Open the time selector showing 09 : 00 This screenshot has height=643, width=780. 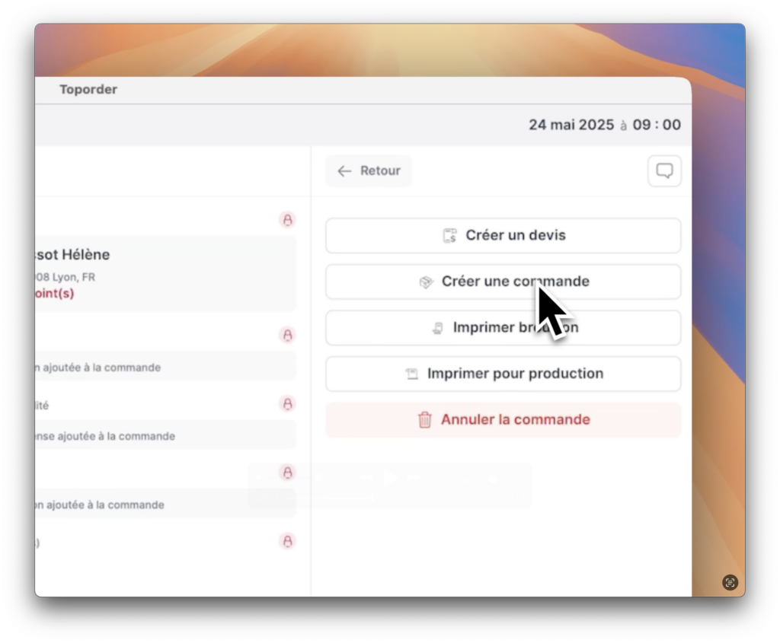657,125
